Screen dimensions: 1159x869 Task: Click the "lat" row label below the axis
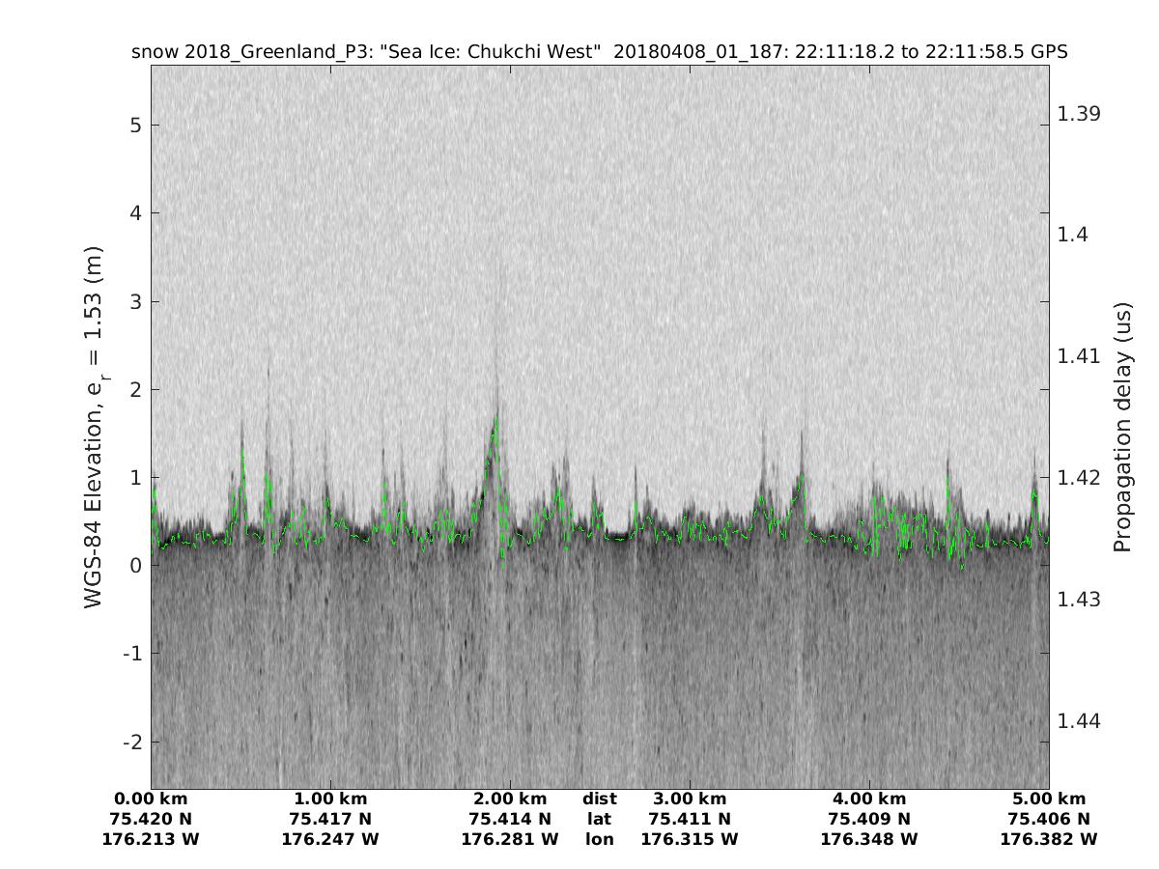coord(600,819)
